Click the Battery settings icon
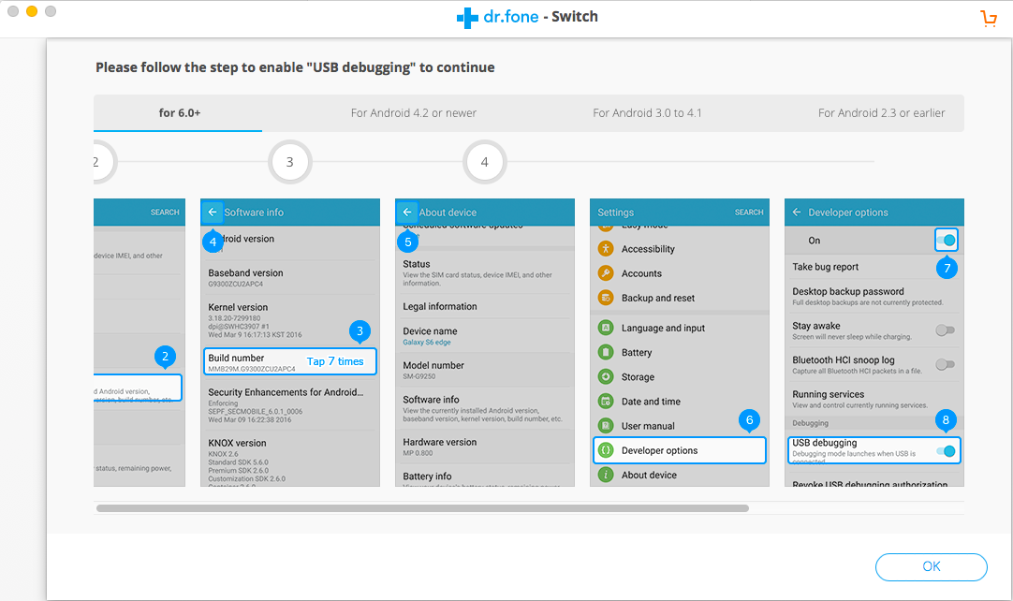The width and height of the screenshot is (1013, 601). (x=606, y=353)
